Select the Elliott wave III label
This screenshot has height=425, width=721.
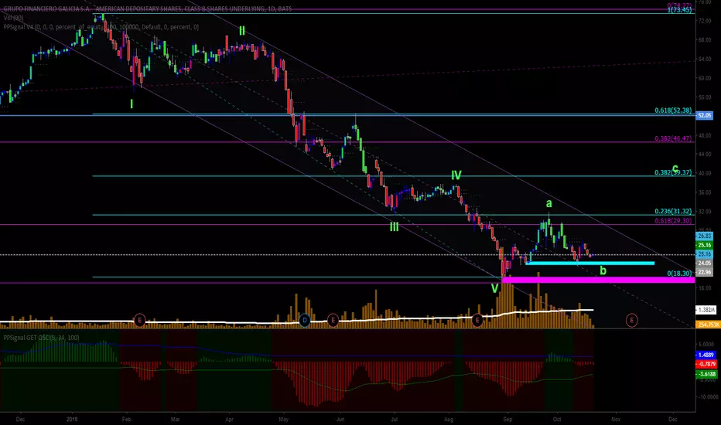pos(394,226)
